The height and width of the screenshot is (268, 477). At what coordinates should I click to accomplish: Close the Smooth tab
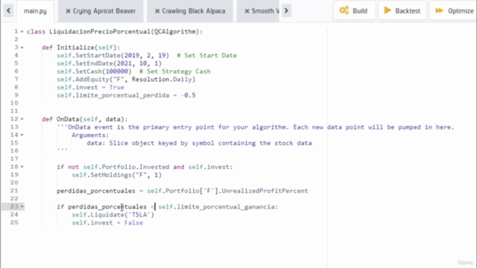pyautogui.click(x=247, y=11)
